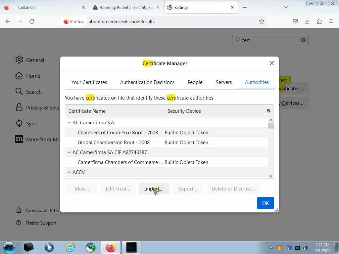This screenshot has height=254, width=339.
Task: Open a new tab with the plus icon
Action: tap(245, 8)
